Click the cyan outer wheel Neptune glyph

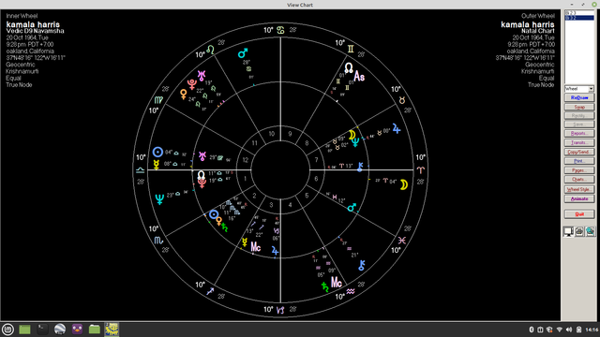point(159,199)
